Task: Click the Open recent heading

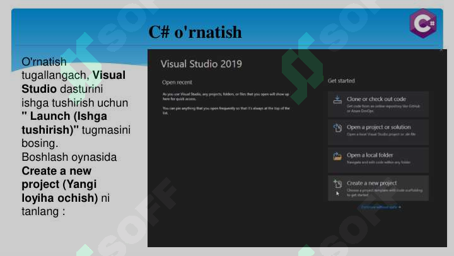Action: 177,82
